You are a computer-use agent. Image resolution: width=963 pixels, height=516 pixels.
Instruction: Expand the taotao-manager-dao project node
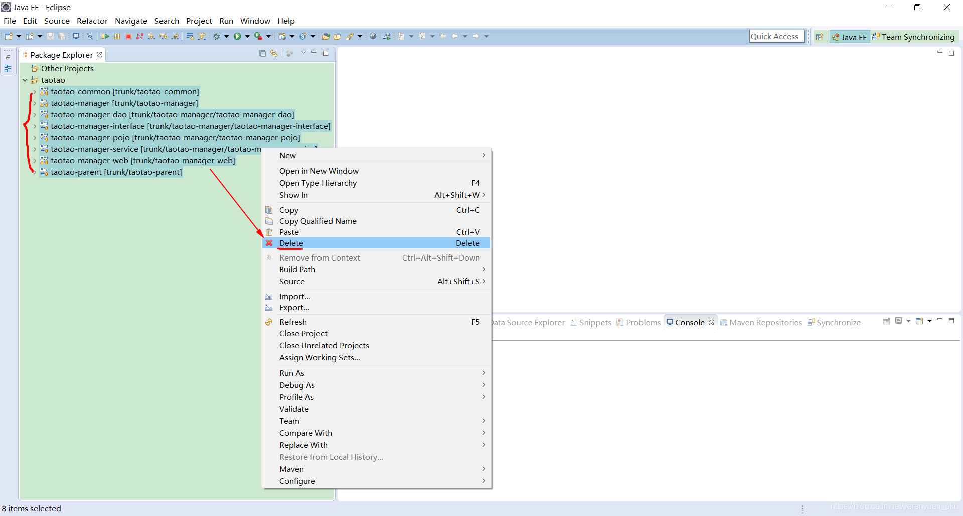(x=34, y=115)
